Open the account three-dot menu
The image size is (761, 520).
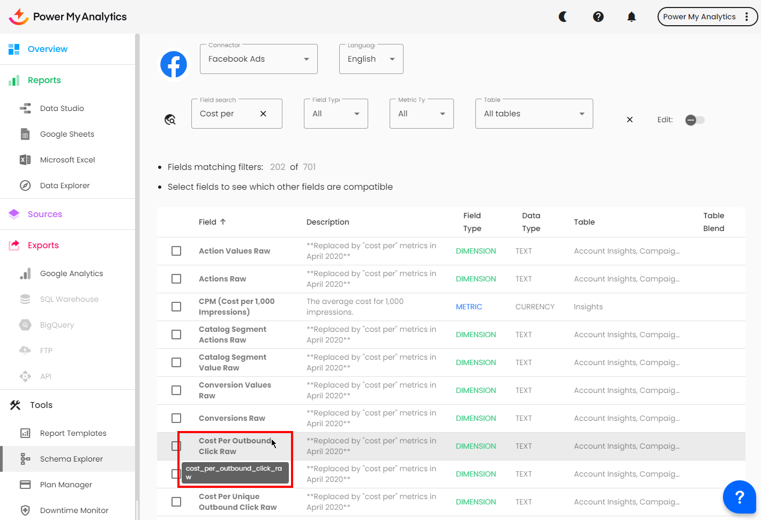coord(747,17)
